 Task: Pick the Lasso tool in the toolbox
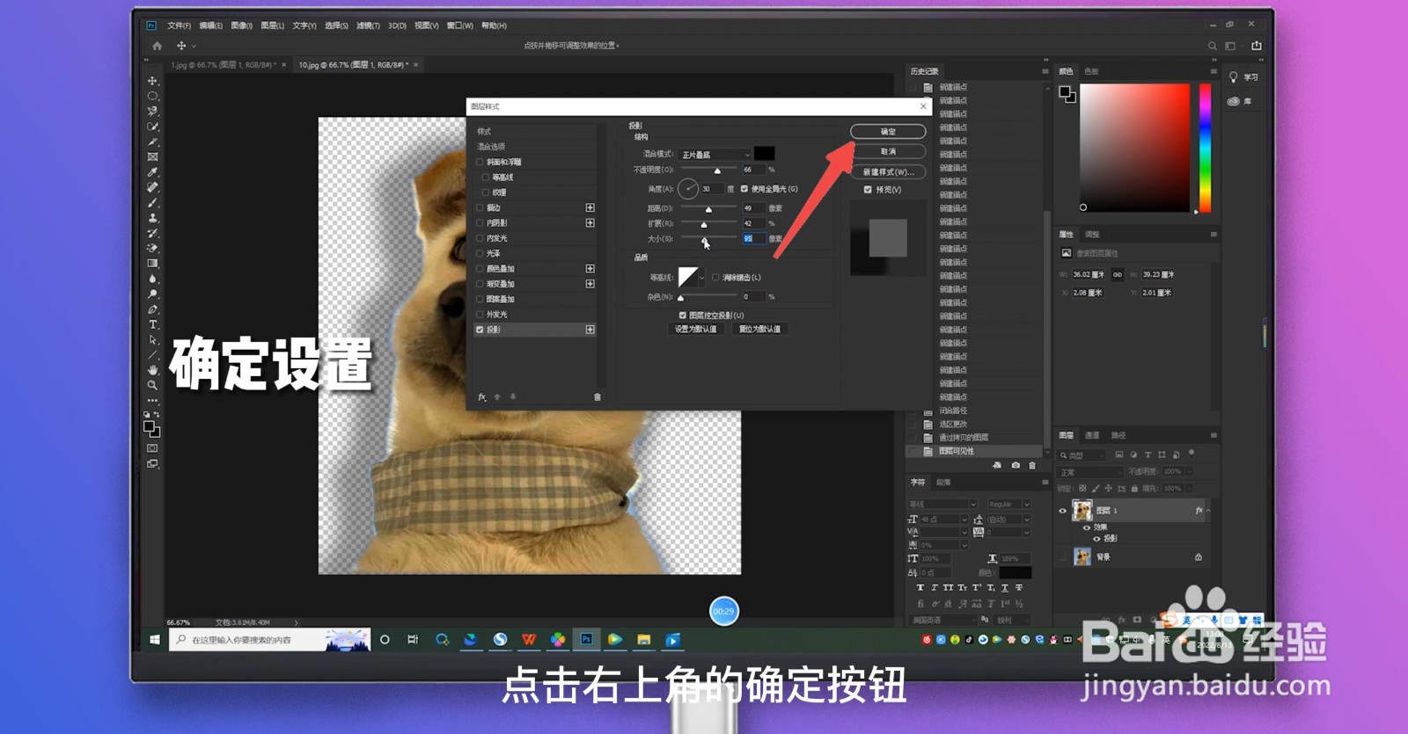(152, 111)
